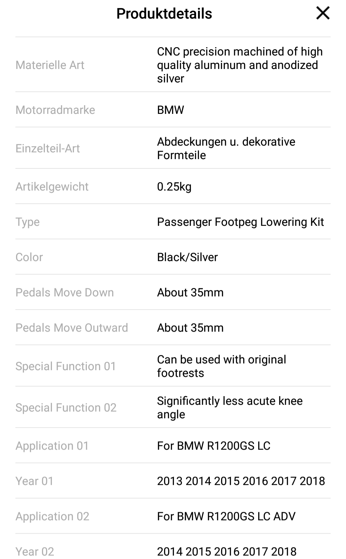Close the Produktdetails panel
The width and height of the screenshot is (346, 559).
click(x=323, y=13)
